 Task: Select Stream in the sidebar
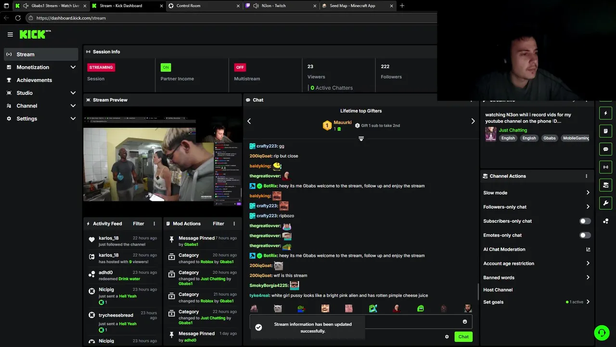click(41, 54)
